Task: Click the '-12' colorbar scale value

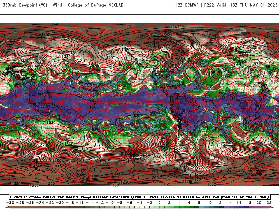Action: click(100, 203)
